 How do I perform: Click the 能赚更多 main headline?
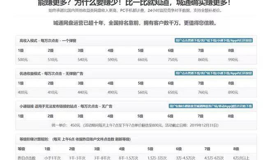pyautogui.click(x=134, y=3)
